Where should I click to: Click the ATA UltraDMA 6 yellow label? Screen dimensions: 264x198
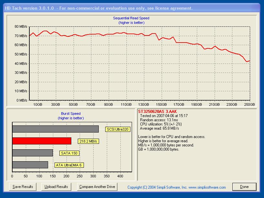coord(69,165)
